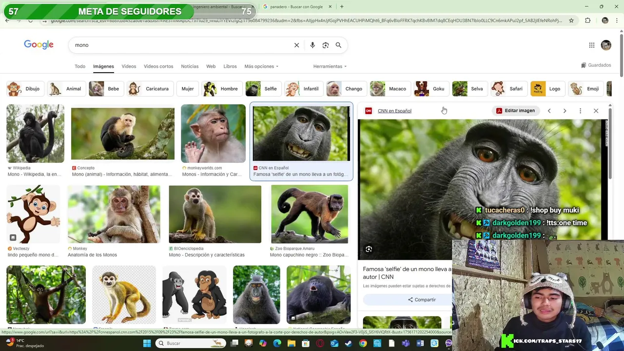Open File Explorer from the taskbar

pyautogui.click(x=292, y=343)
